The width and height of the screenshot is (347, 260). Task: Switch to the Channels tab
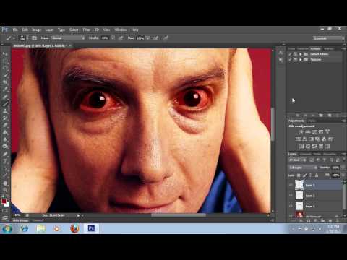[x=305, y=154]
